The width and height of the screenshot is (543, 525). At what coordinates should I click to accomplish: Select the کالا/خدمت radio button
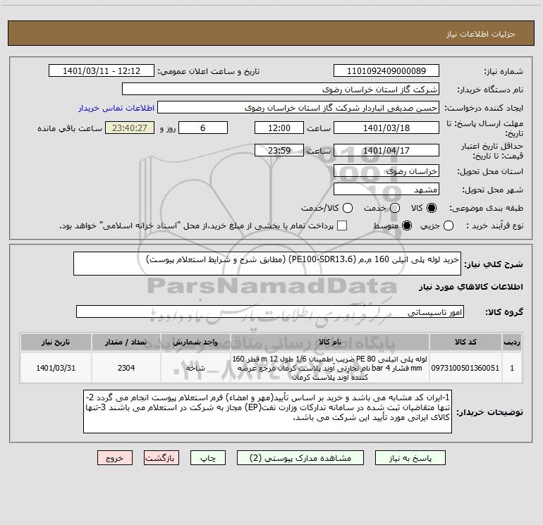click(x=348, y=208)
